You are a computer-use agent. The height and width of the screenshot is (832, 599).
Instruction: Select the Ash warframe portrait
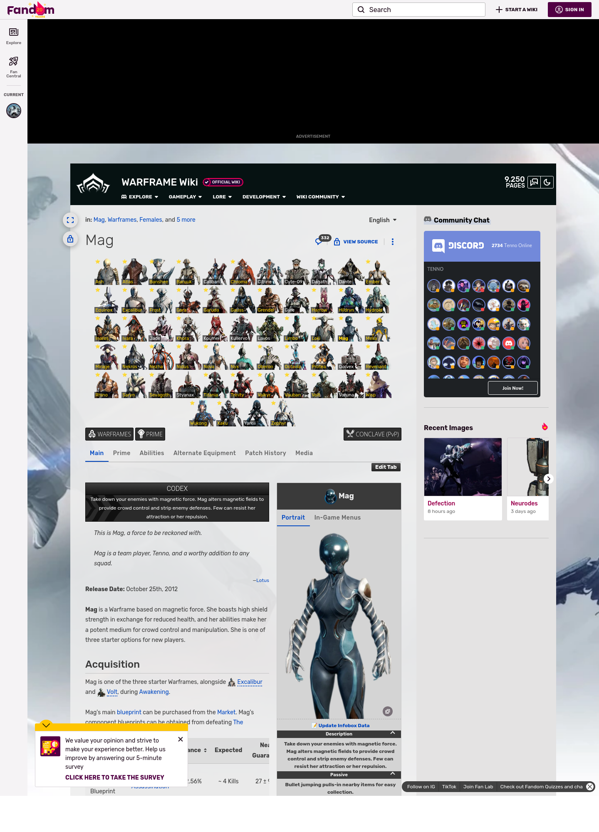point(107,271)
